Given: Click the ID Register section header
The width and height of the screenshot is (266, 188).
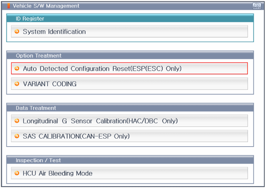Looking at the screenshot, I should (x=130, y=18).
